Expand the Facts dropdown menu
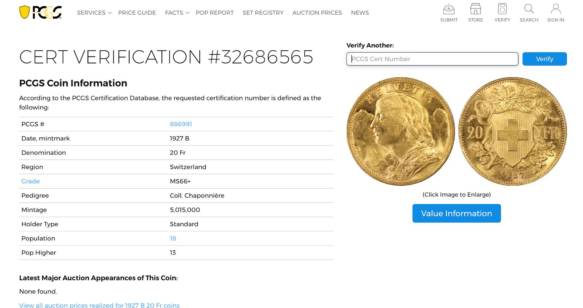The height and width of the screenshot is (308, 583). click(177, 13)
